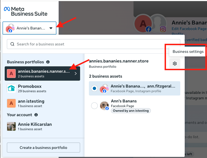
Task: Click the Business portfolios heading
Action: tap(25, 62)
